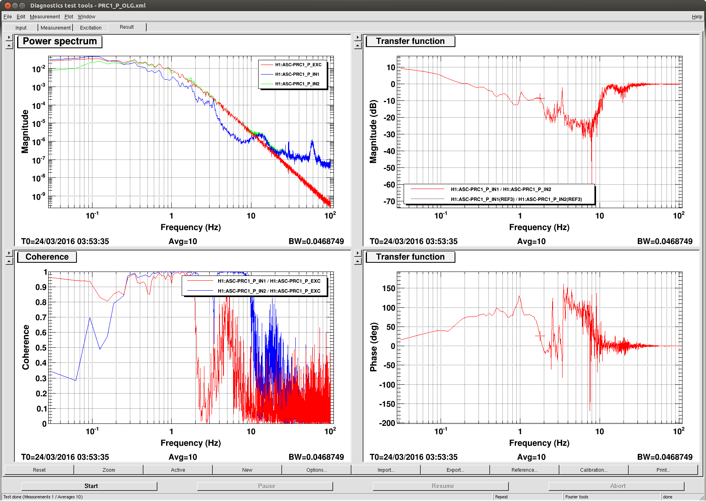
Task: Click the New button
Action: [247, 470]
